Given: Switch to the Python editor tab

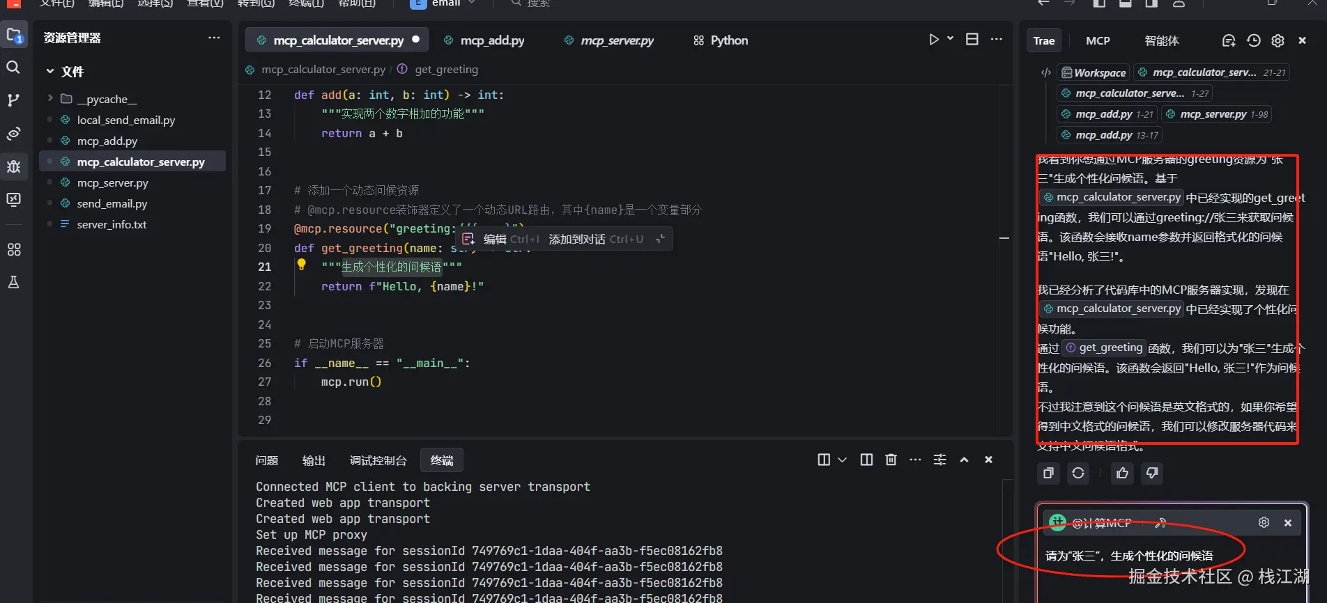Looking at the screenshot, I should coord(721,40).
